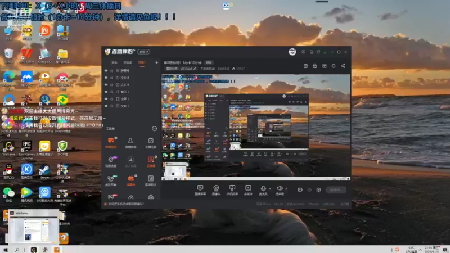Screen dimensions: 450x253
Task: Open Notepad2 desktop shortcut
Action: coord(44,56)
